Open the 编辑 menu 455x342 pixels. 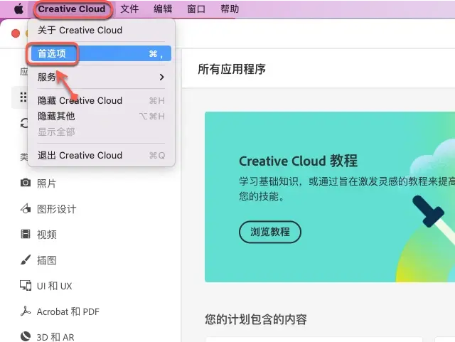(163, 9)
